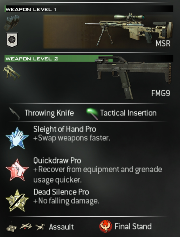180x237 pixels.
Task: Click the Predator missile killstreak icon
Action: pos(26,227)
